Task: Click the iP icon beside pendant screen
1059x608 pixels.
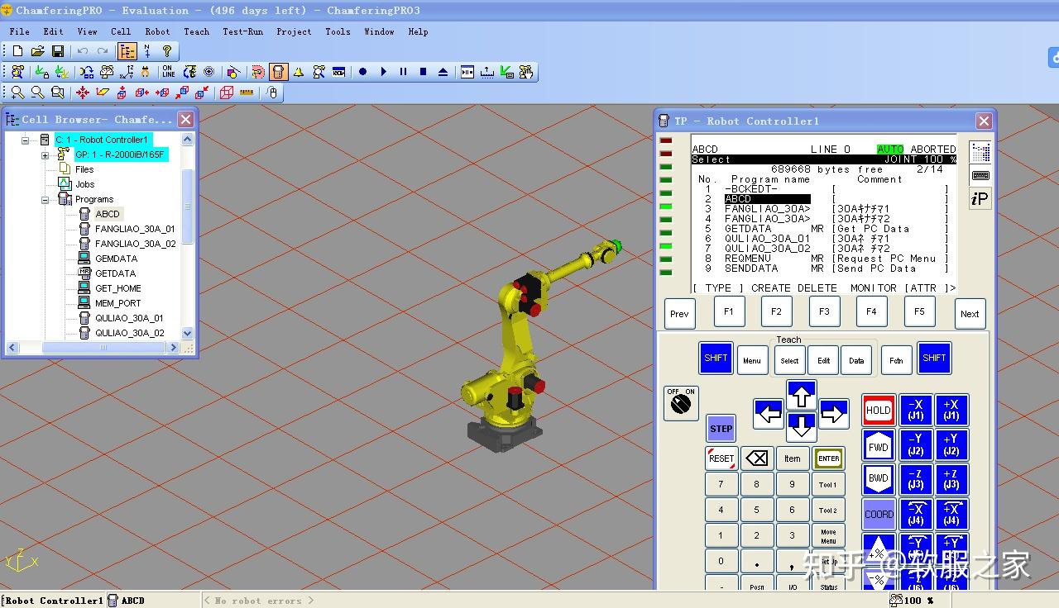Action: point(980,199)
